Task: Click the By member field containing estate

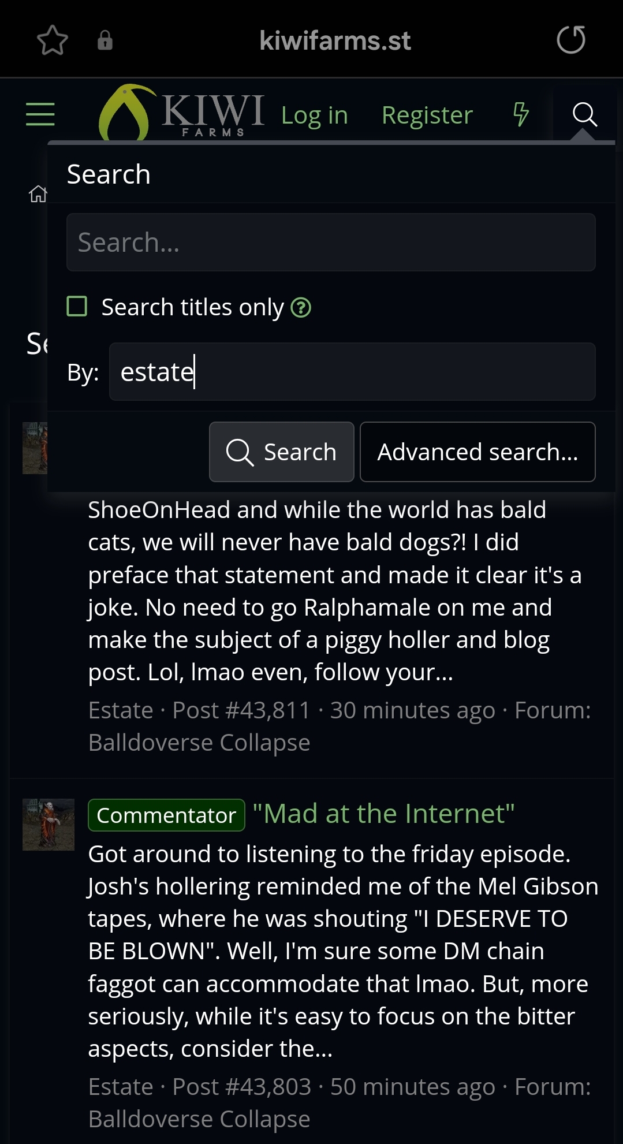Action: pos(352,372)
